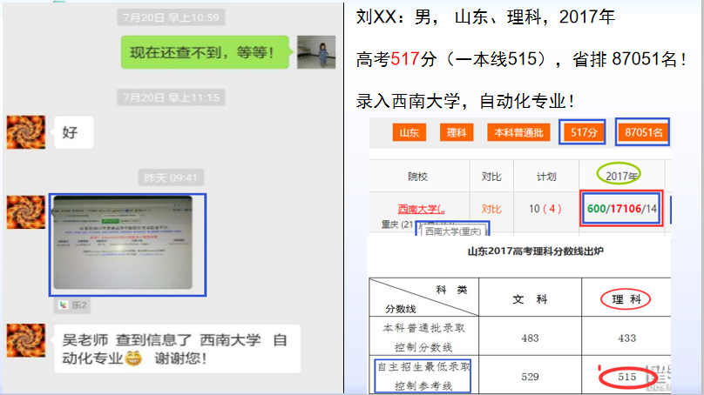Click the '文 科' column header in score table
This screenshot has height=395, width=704.
point(531,299)
